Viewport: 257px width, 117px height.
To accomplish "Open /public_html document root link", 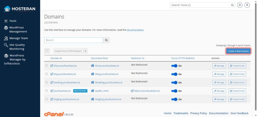I will pyautogui.click(x=102, y=91).
